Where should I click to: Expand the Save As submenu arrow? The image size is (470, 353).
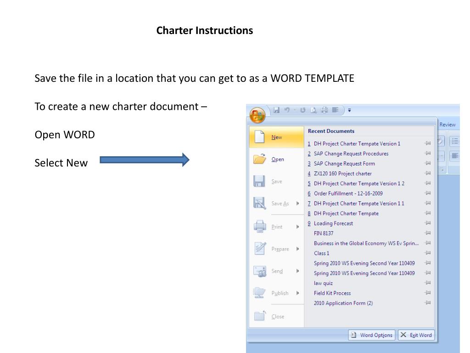[297, 203]
